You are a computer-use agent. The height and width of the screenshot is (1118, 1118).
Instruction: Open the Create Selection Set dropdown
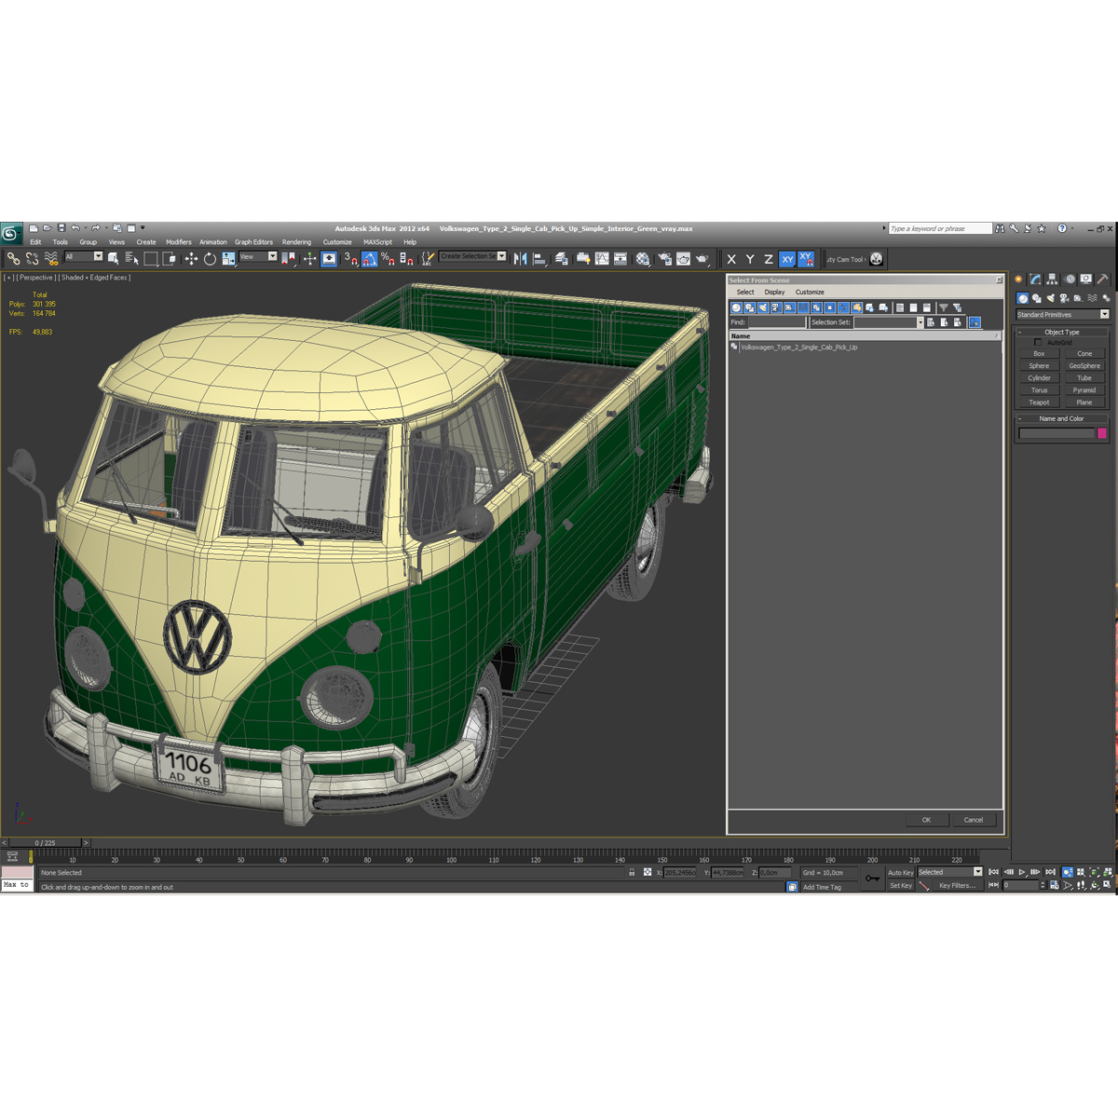(473, 256)
